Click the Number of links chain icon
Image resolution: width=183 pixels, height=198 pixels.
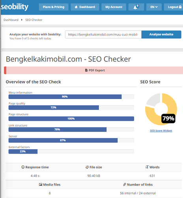[x=124, y=185]
